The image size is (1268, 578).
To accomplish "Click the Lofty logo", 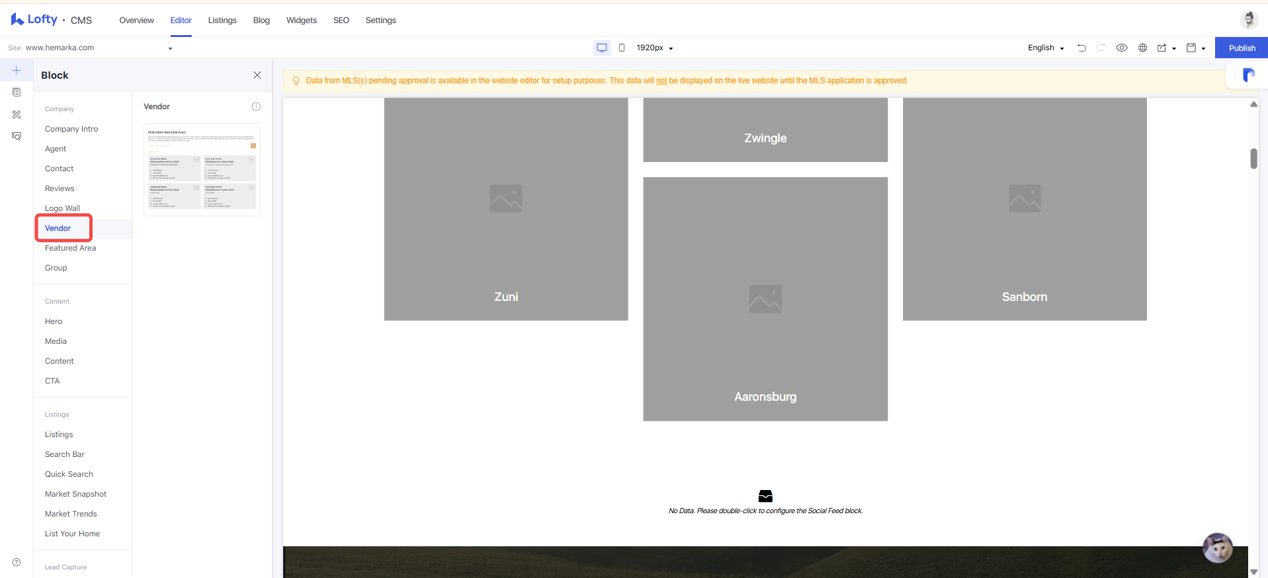I will tap(34, 20).
